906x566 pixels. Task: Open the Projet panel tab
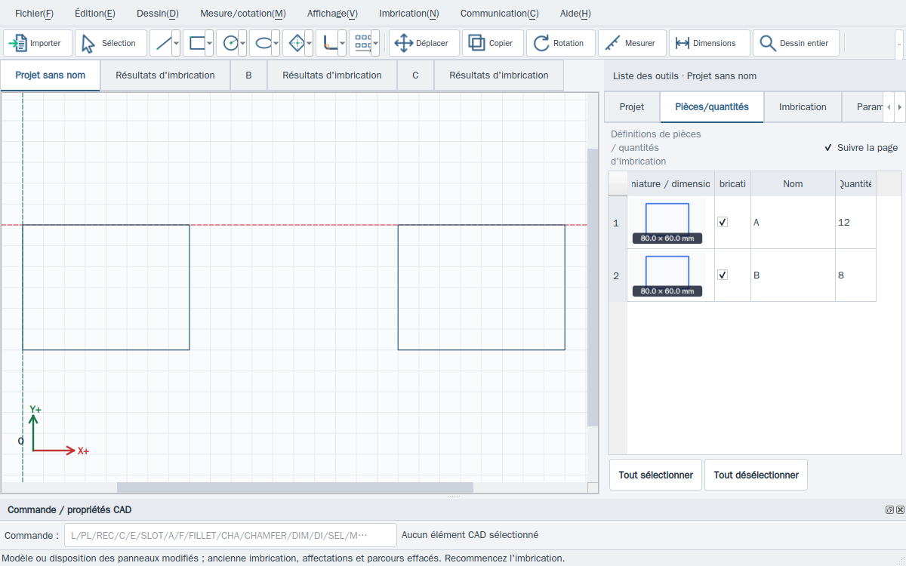(632, 107)
